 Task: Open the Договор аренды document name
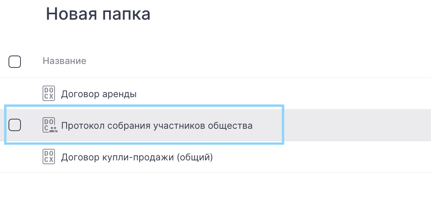click(x=99, y=94)
